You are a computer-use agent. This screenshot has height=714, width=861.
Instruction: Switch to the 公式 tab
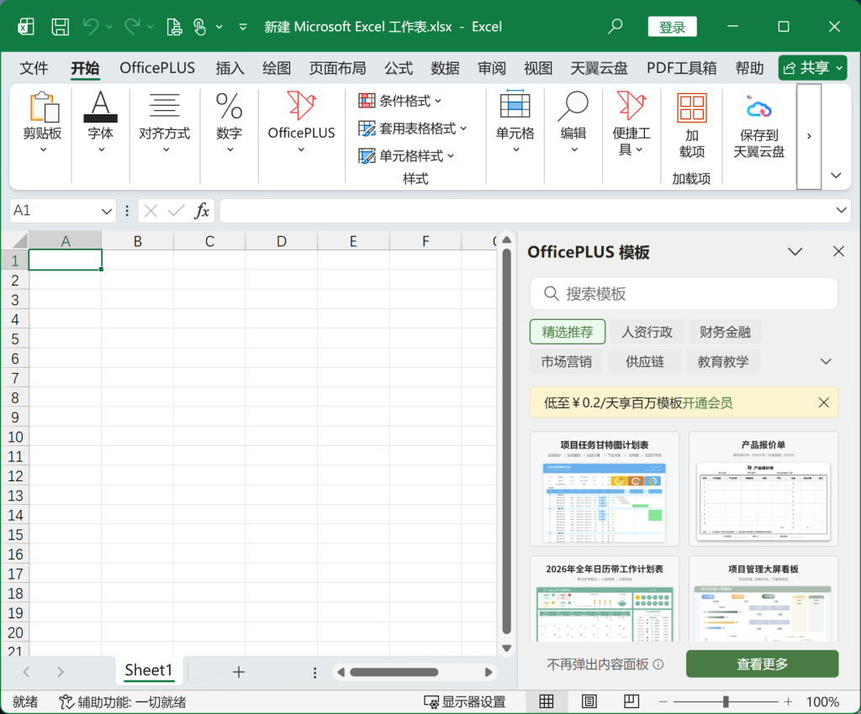[x=399, y=68]
